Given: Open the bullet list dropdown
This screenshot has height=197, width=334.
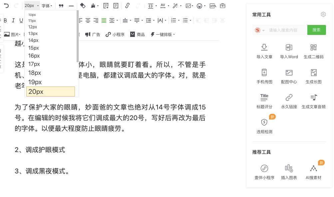Looking at the screenshot, I should [187, 20].
